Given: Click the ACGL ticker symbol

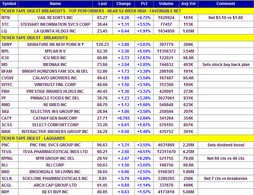Looking at the screenshot, I should pyautogui.click(x=6, y=185).
